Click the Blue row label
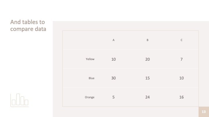 91,78
